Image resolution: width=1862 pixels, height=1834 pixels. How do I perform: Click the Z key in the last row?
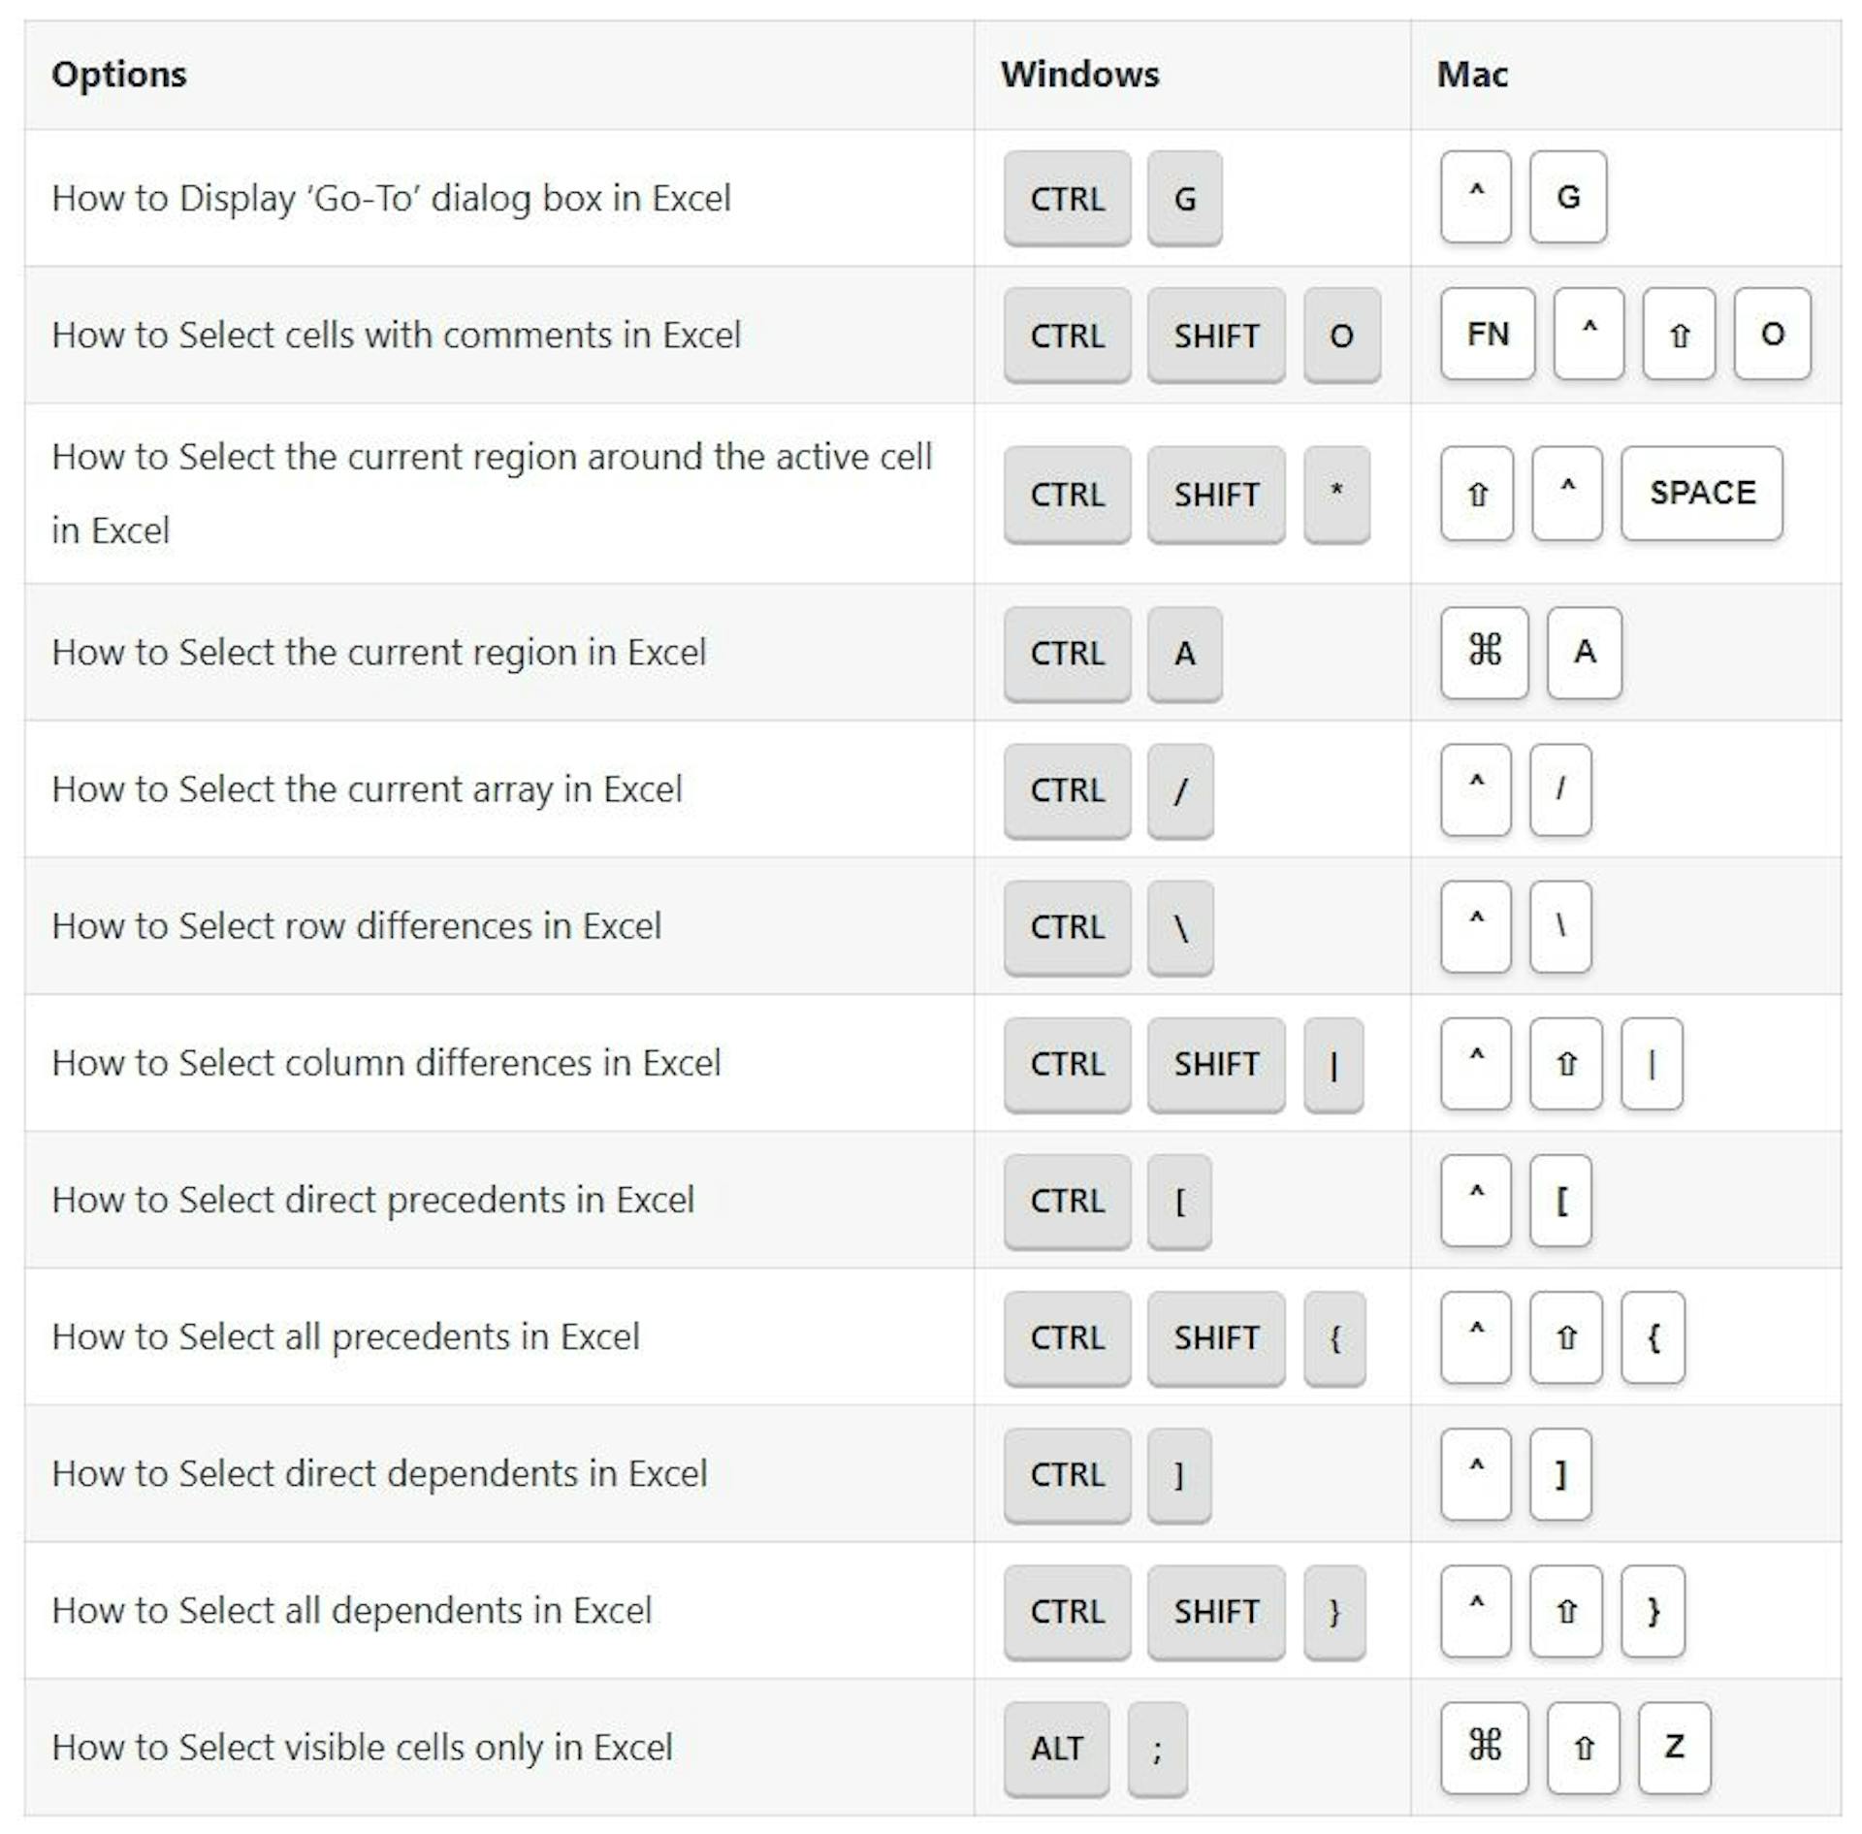click(x=1674, y=1748)
